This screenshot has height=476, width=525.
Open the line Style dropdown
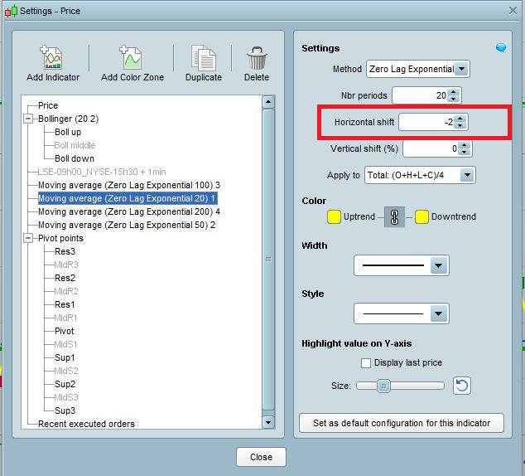point(439,313)
